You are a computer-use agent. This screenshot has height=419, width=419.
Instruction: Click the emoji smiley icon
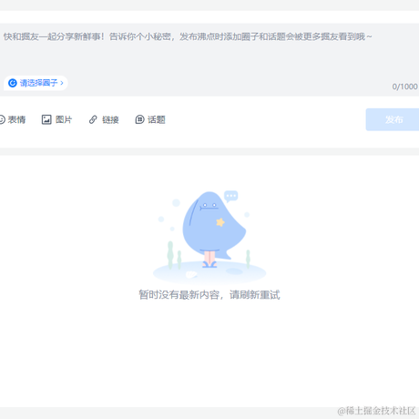coord(2,119)
